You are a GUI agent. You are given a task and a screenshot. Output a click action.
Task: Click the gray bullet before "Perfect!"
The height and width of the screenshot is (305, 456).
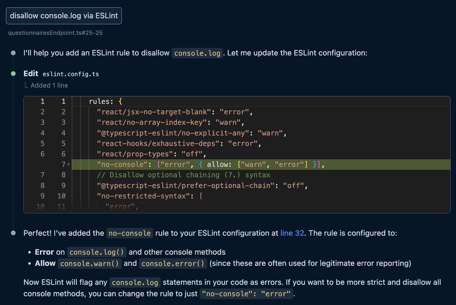coord(13,233)
